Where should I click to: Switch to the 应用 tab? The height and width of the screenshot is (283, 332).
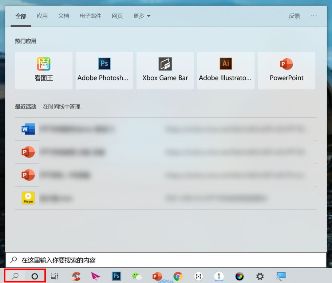(42, 16)
